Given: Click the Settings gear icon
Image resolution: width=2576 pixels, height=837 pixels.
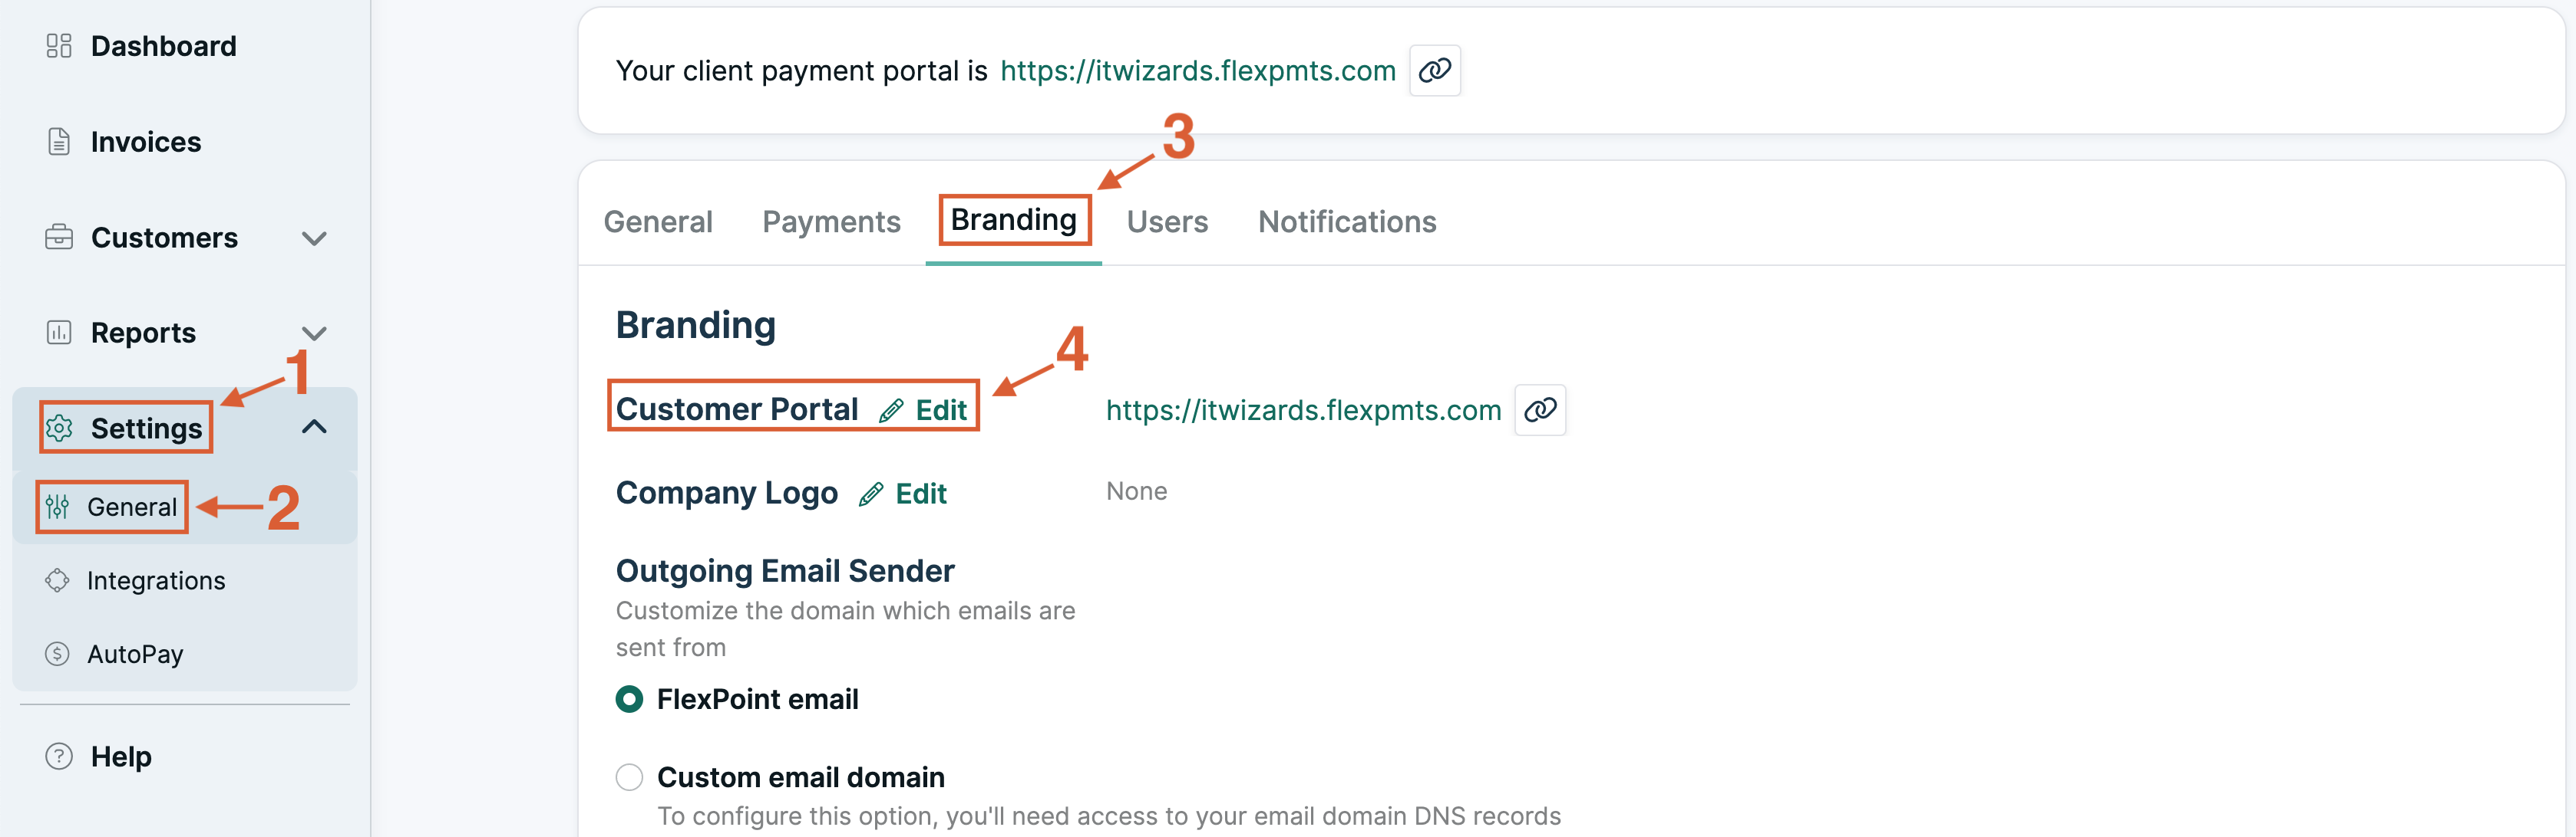Looking at the screenshot, I should click(x=60, y=428).
